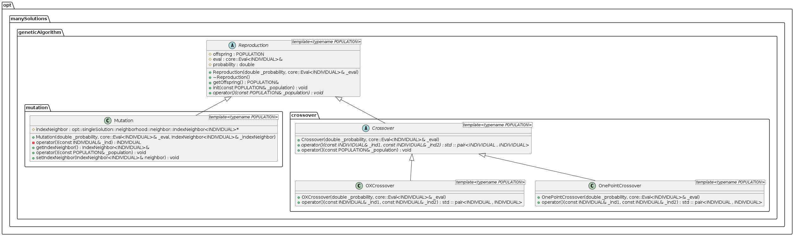The image size is (794, 236).
Task: Click the 'Reproduction' class title
Action: tap(253, 45)
